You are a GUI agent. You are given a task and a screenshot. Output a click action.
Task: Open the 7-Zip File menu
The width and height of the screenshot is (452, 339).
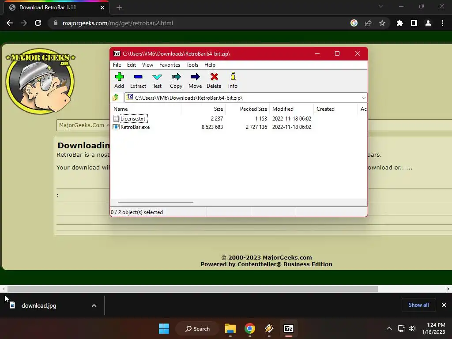(117, 65)
